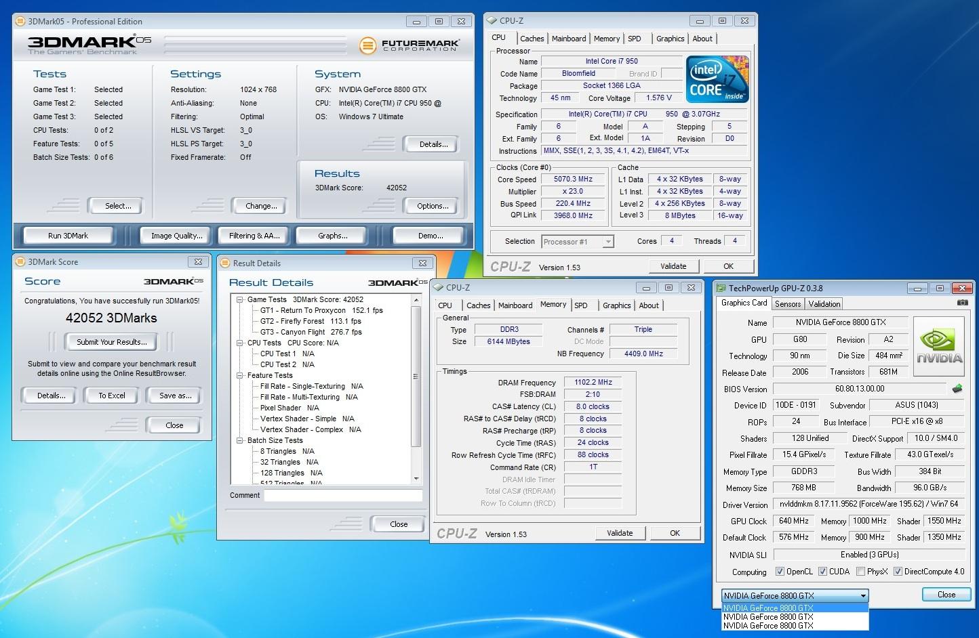
Task: Select the second GeForce 8800 GTX list entry
Action: pyautogui.click(x=795, y=617)
